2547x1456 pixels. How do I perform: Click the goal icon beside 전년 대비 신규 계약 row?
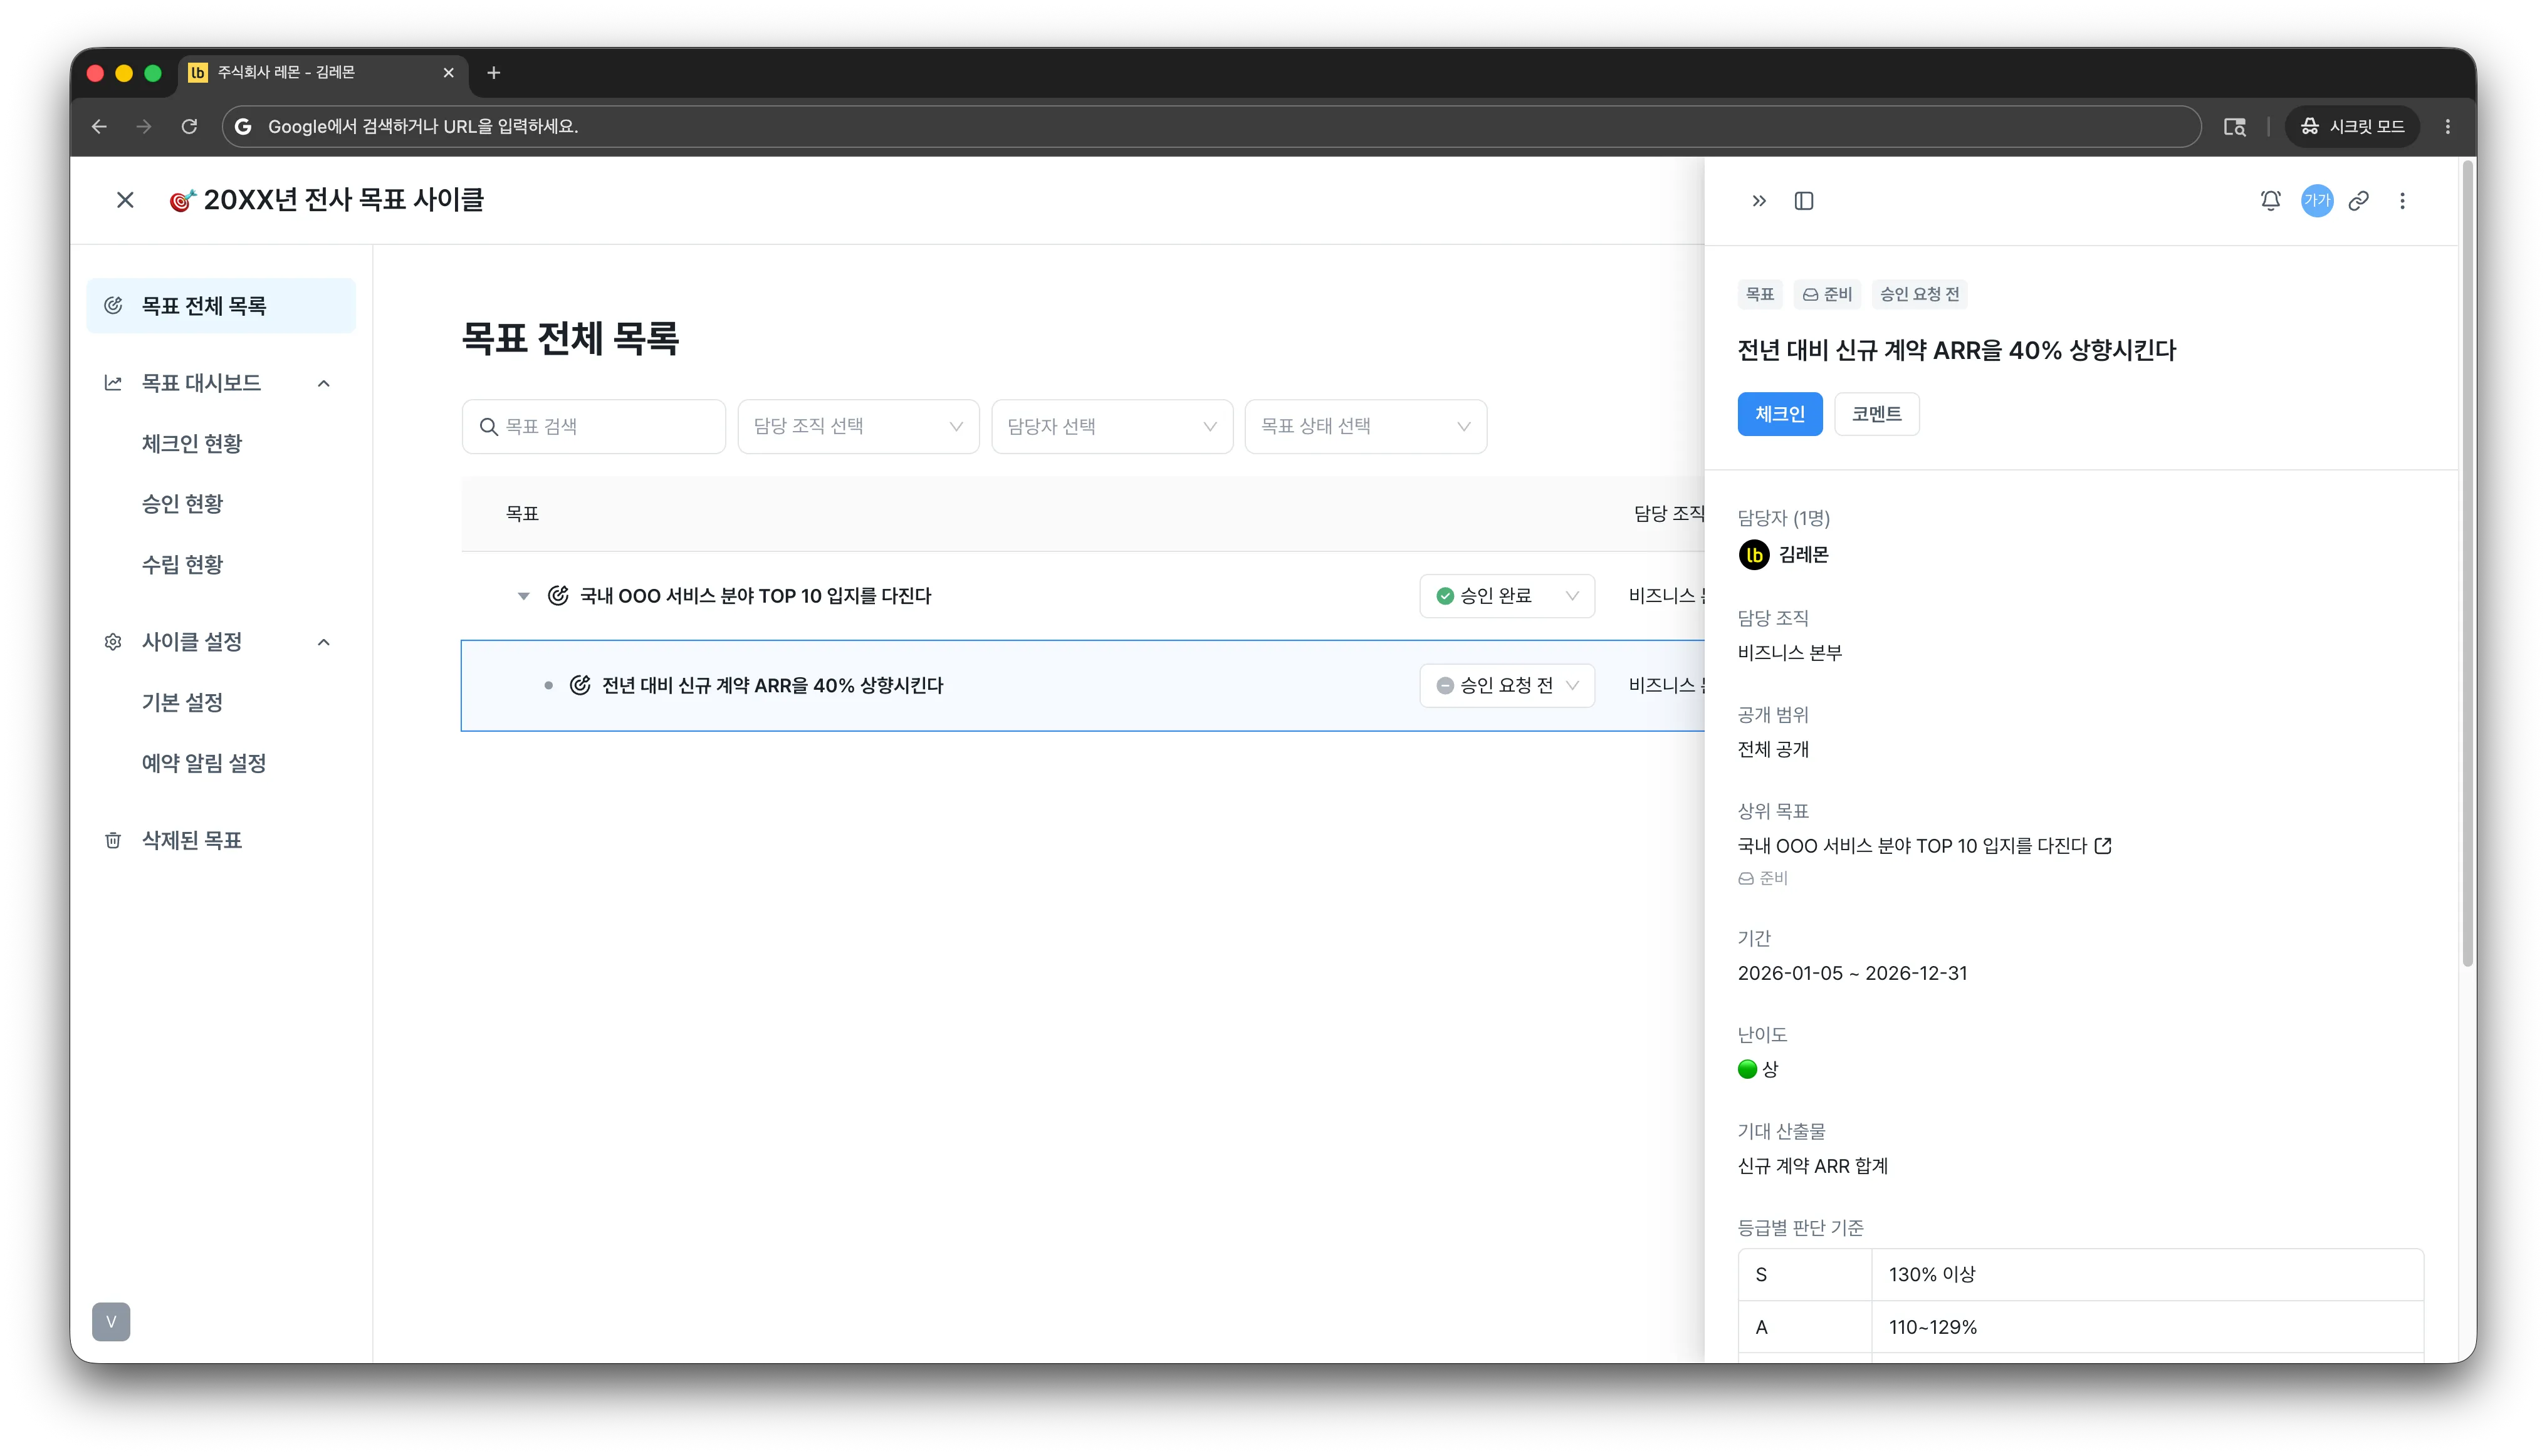(x=580, y=685)
